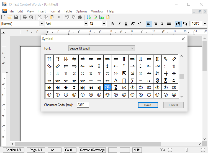Screen dimensions: 208x153
Task: Pick the summation sigma symbol
Action: click(x=132, y=81)
